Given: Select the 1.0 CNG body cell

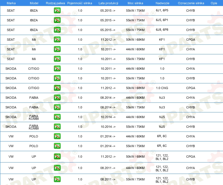Looking at the screenshot, I should click(x=162, y=88).
